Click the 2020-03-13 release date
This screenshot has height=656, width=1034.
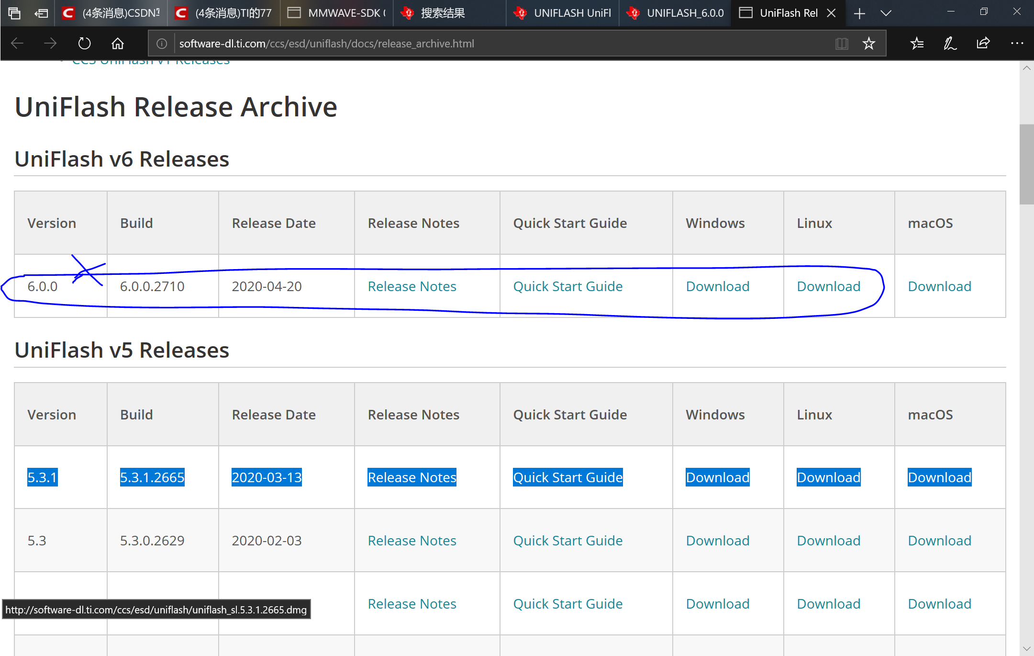[267, 477]
